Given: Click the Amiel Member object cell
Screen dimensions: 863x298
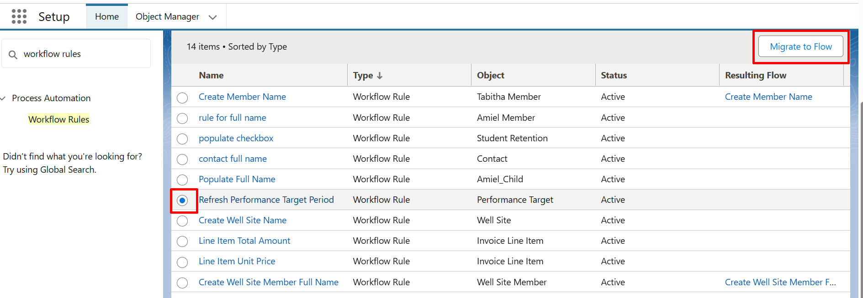Looking at the screenshot, I should click(x=506, y=118).
